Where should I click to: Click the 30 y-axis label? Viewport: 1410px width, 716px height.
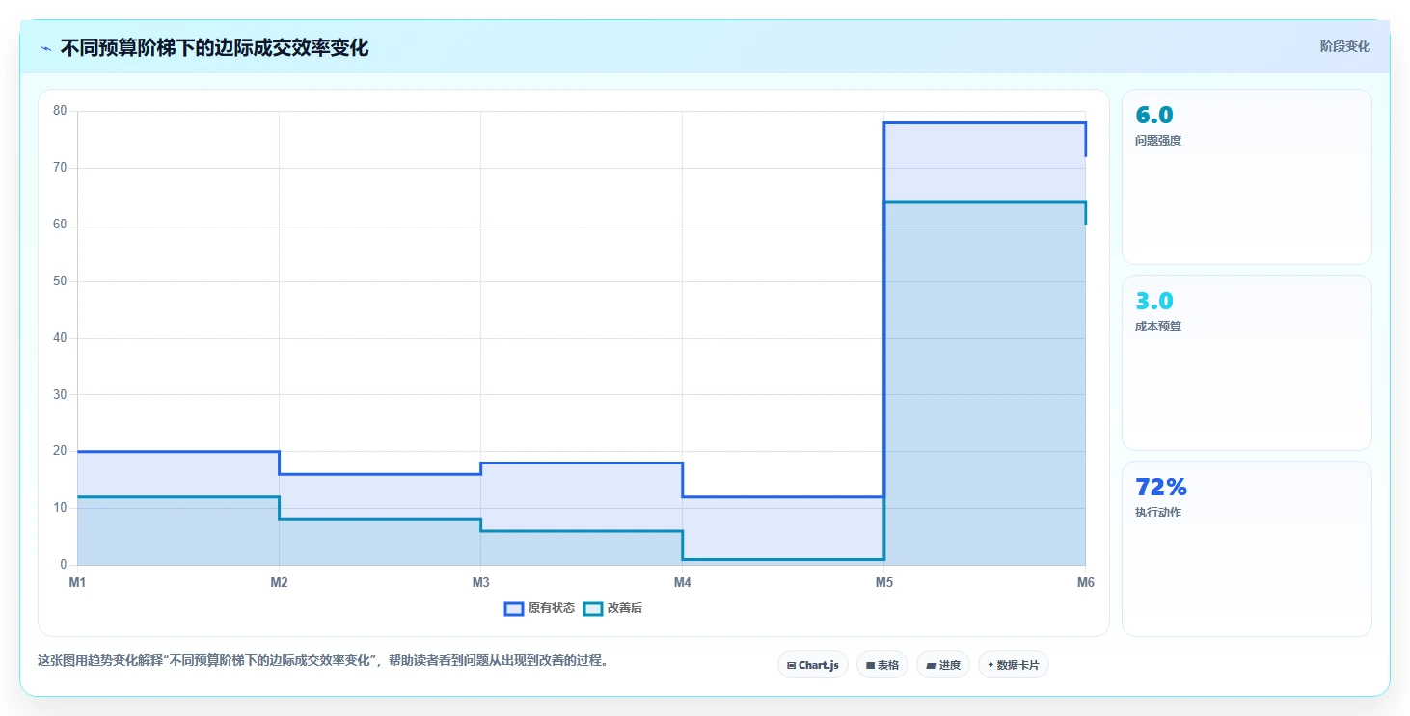click(x=60, y=394)
